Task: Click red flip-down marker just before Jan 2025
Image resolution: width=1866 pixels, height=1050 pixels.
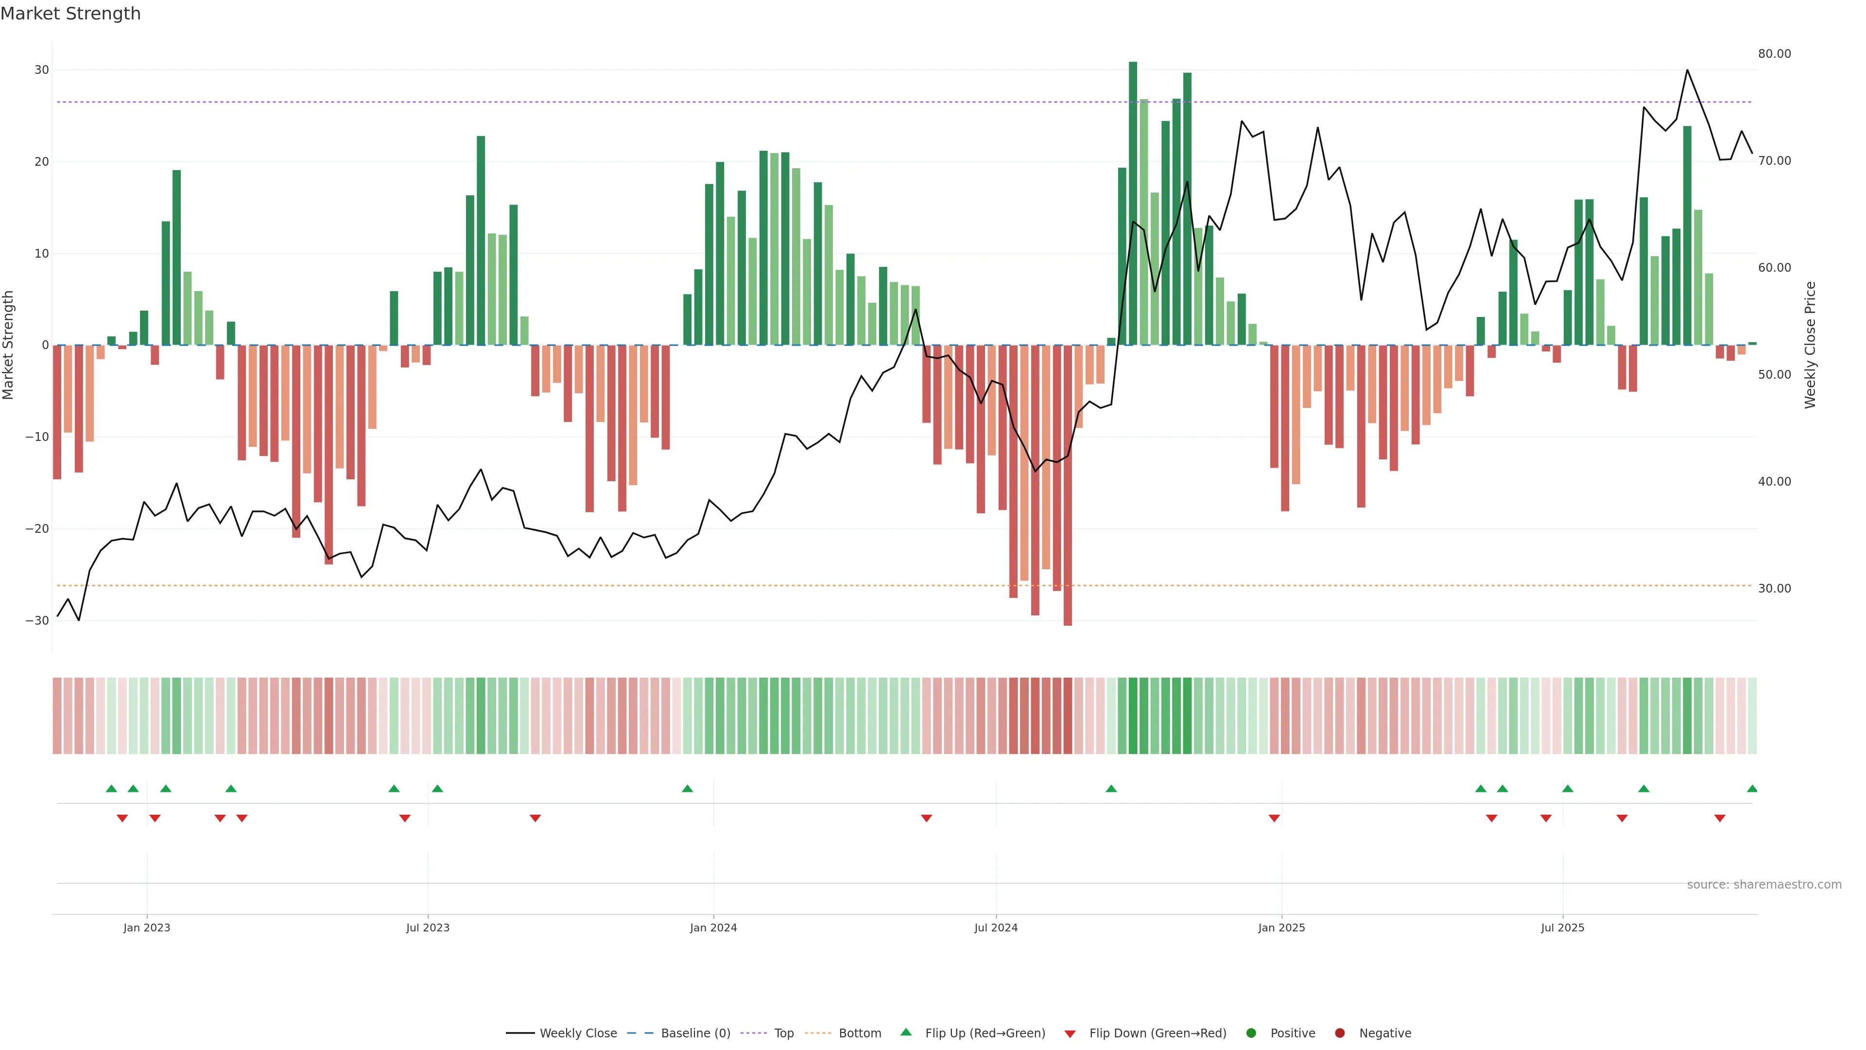Action: pos(1274,818)
